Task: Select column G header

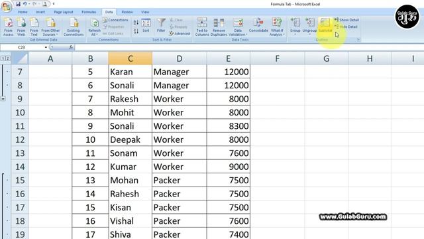Action: [x=326, y=58]
